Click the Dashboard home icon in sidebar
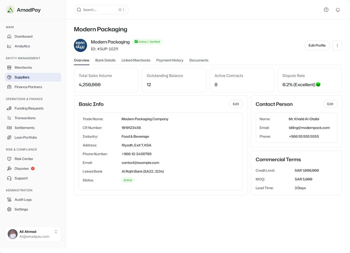The width and height of the screenshot is (350, 253). tap(9, 37)
